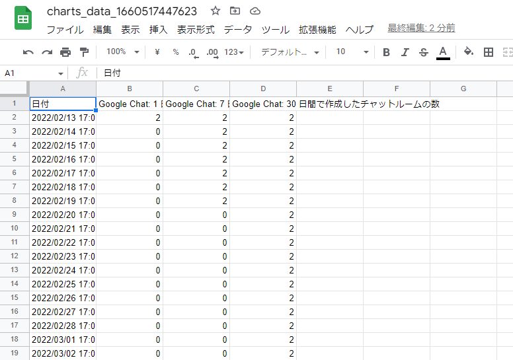
Task: Select the date cell 2022/02/28
Action: pyautogui.click(x=63, y=326)
